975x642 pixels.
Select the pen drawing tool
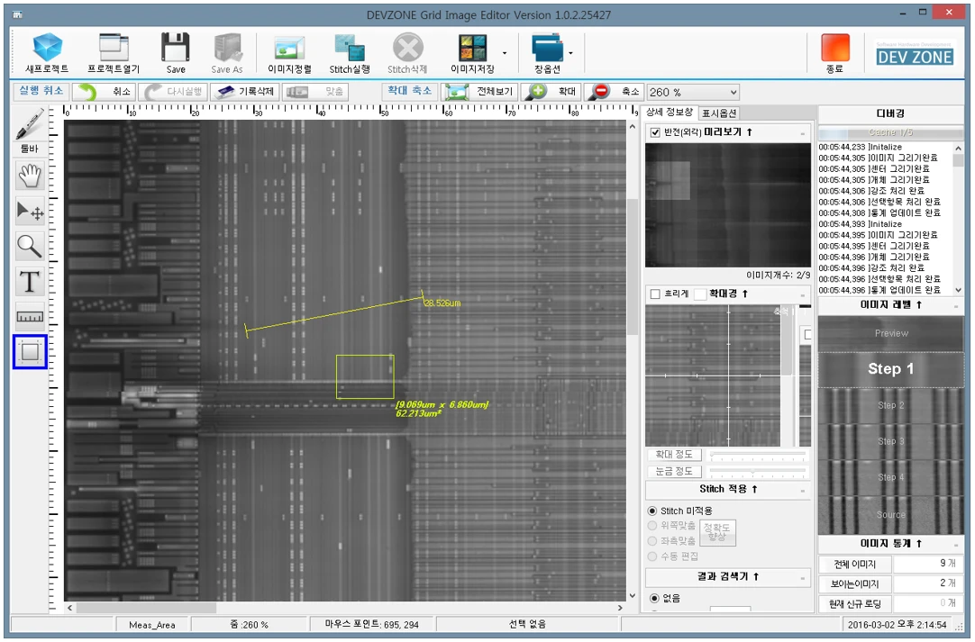[29, 123]
